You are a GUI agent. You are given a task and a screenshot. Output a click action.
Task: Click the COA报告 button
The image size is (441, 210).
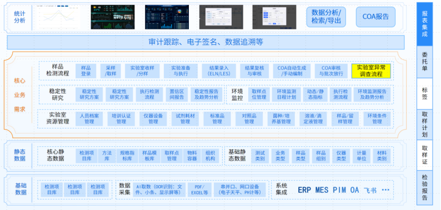coord(375,17)
